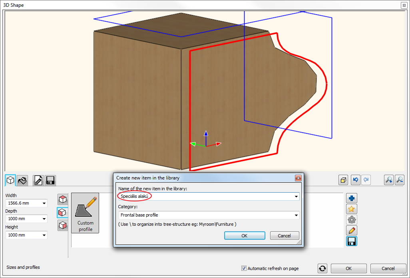The height and width of the screenshot is (278, 410).
Task: Toggle Automatic refresh on page checkbox
Action: tap(244, 268)
